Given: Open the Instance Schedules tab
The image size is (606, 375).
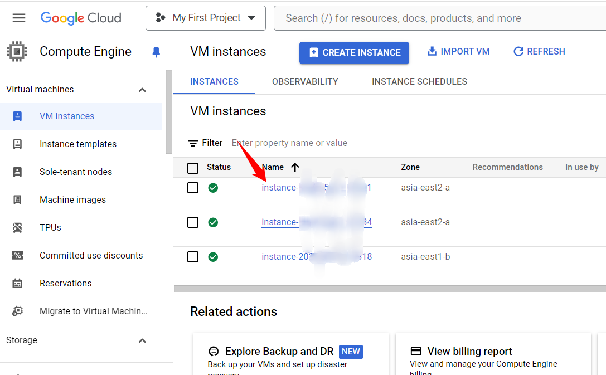Looking at the screenshot, I should (x=419, y=81).
